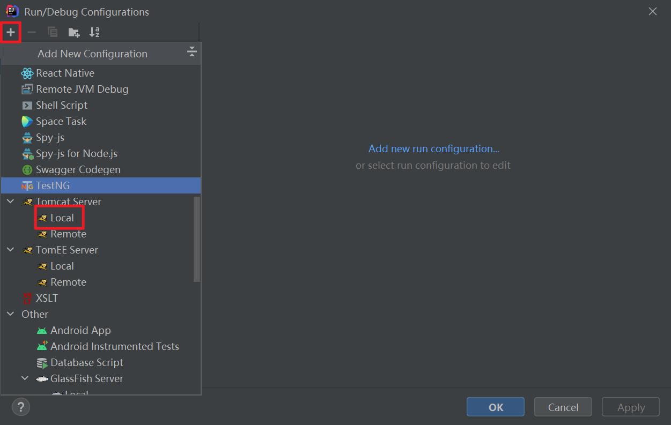Select React Native configuration type
Viewport: 671px width, 425px height.
101,73
